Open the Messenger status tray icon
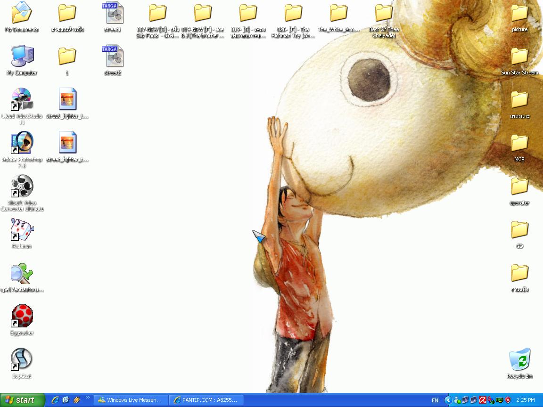The height and width of the screenshot is (407, 543). (457, 400)
